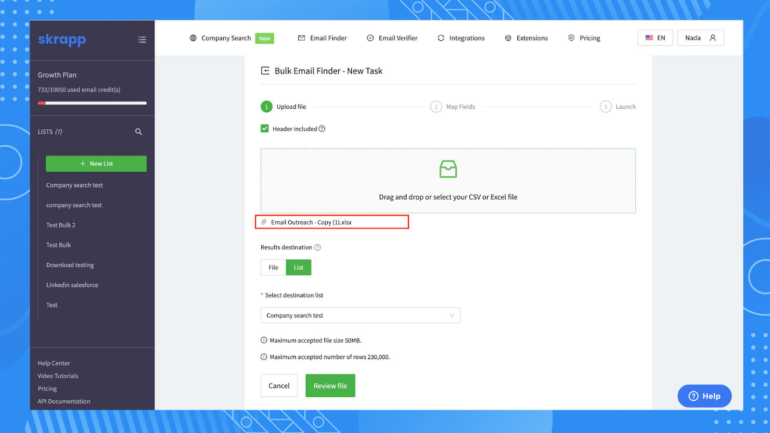Click the Skrapp logo
This screenshot has height=433, width=770.
tap(62, 39)
